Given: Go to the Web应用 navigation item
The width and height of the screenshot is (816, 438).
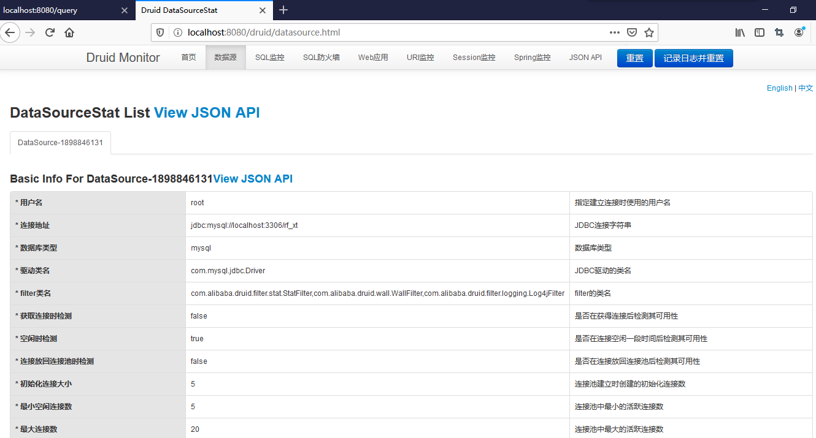Looking at the screenshot, I should coord(373,58).
